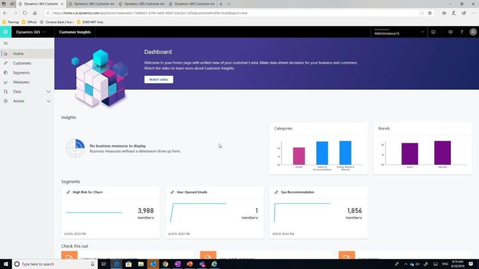Open the Environment MBASInstance78 dropdown
This screenshot has height=269, width=479.
(399, 32)
